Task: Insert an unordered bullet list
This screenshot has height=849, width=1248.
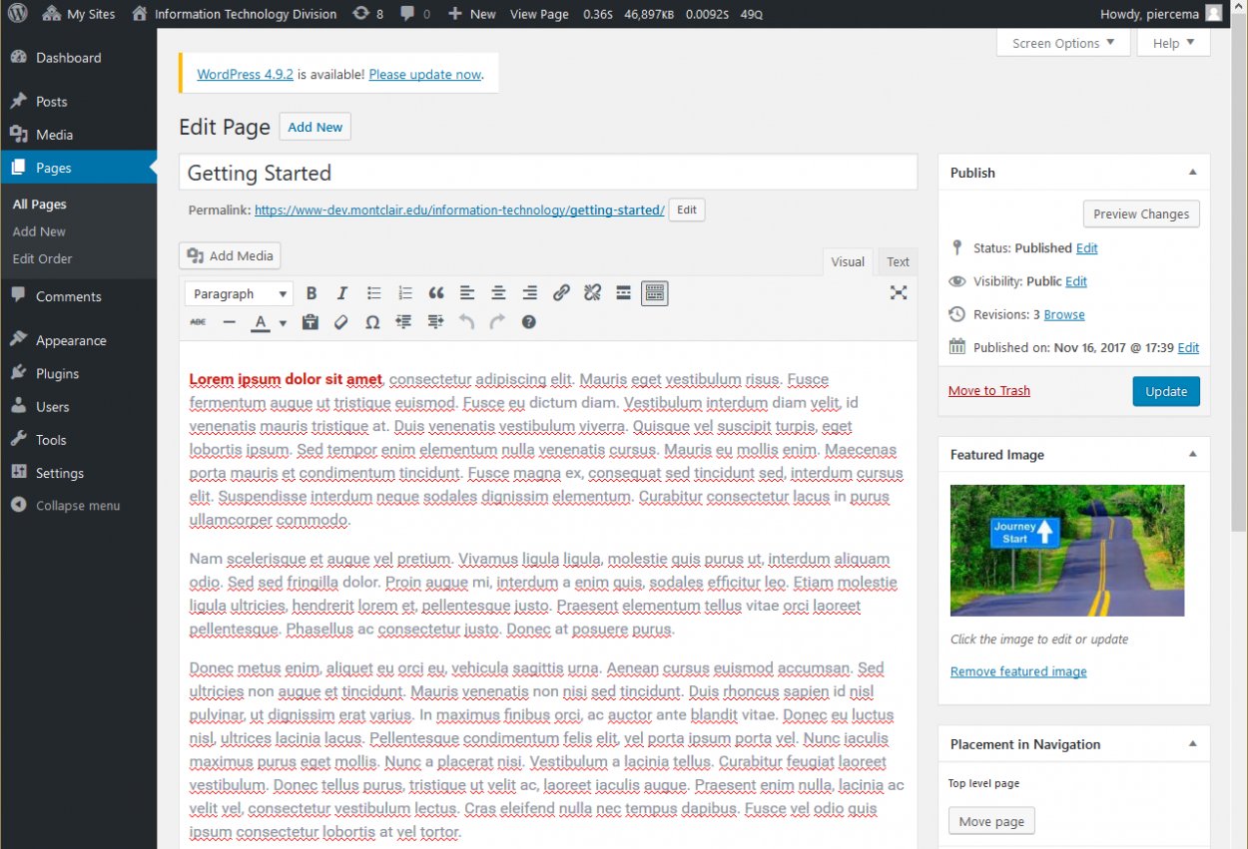Action: tap(373, 292)
